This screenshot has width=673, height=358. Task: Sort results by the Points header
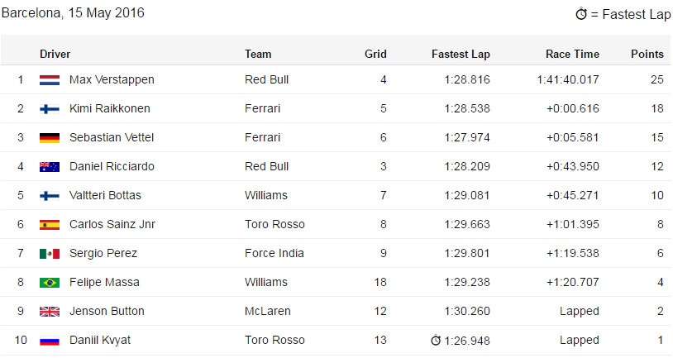click(647, 54)
